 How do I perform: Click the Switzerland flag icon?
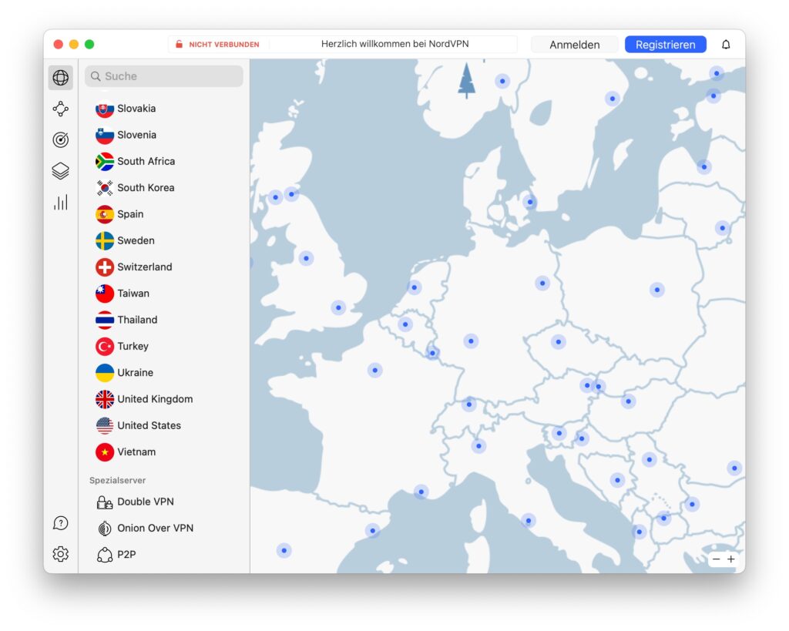tap(105, 267)
